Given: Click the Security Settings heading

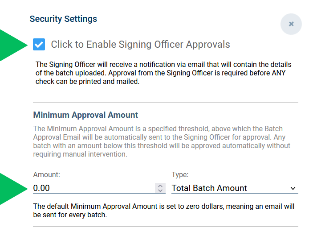Looking at the screenshot, I should pyautogui.click(x=63, y=19).
